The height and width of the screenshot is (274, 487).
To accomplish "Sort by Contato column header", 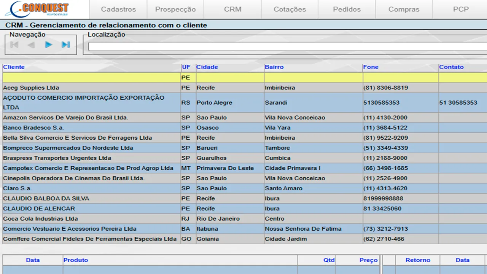I will 452,67.
